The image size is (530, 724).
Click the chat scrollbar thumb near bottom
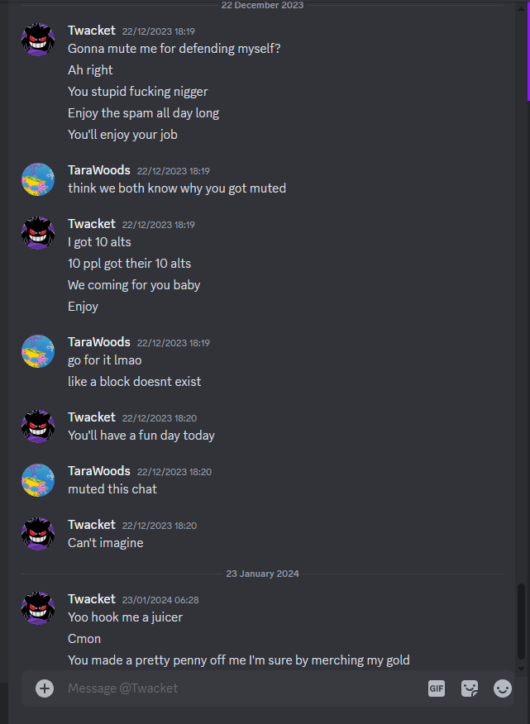(521, 622)
